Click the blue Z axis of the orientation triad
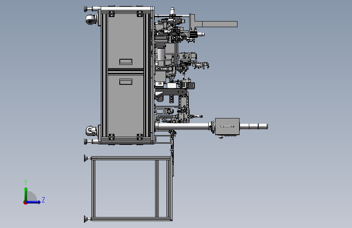The image size is (352, 228). coord(34,202)
